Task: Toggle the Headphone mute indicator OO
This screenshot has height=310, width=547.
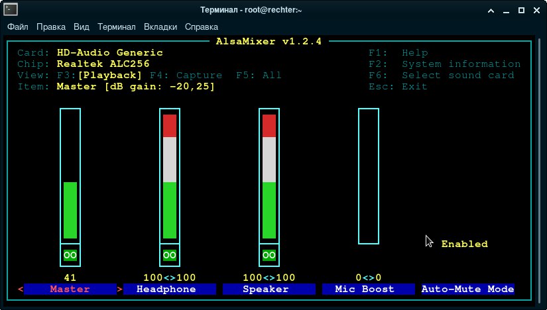Action: [x=170, y=255]
